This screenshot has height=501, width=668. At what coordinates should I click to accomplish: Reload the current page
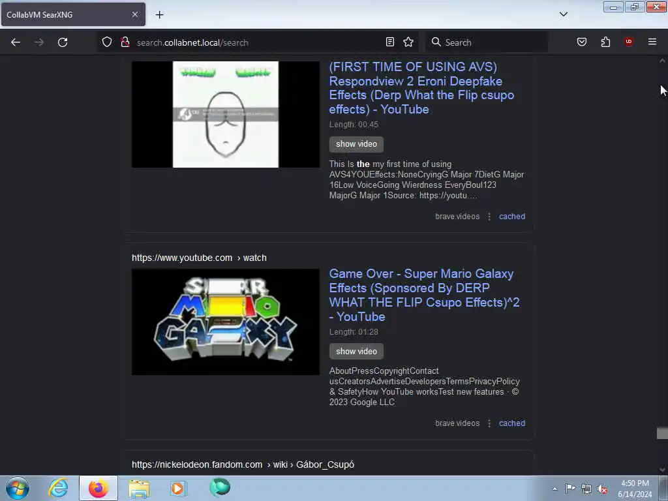(63, 42)
